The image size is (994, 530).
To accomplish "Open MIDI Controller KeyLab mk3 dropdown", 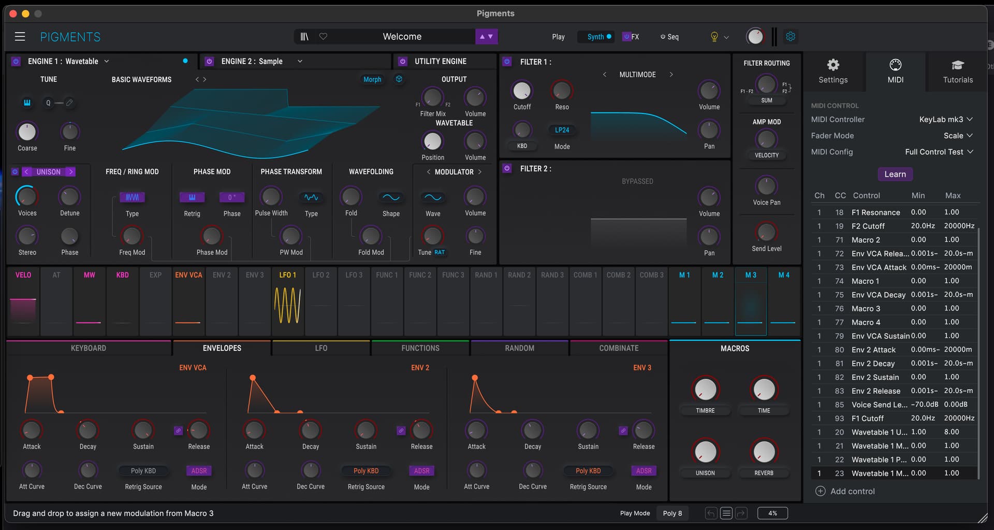I will tap(946, 120).
